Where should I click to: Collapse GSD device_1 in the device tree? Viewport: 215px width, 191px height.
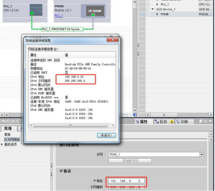click(153, 9)
